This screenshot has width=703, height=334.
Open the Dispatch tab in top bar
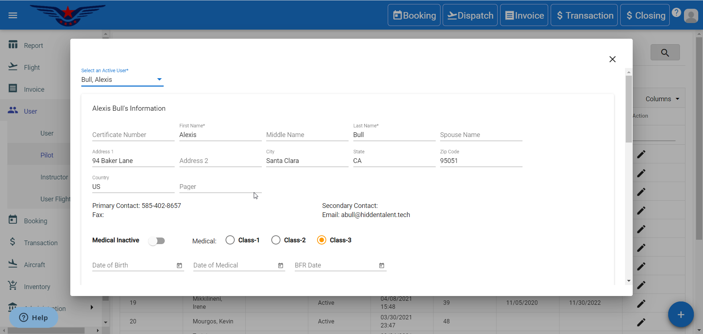[470, 15]
